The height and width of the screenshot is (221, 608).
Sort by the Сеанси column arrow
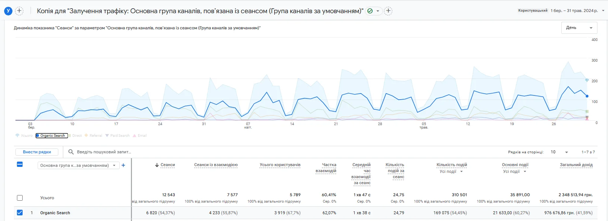tap(157, 165)
